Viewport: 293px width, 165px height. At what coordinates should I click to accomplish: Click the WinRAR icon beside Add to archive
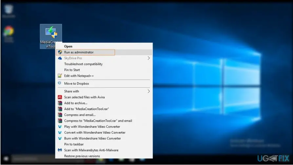60,103
